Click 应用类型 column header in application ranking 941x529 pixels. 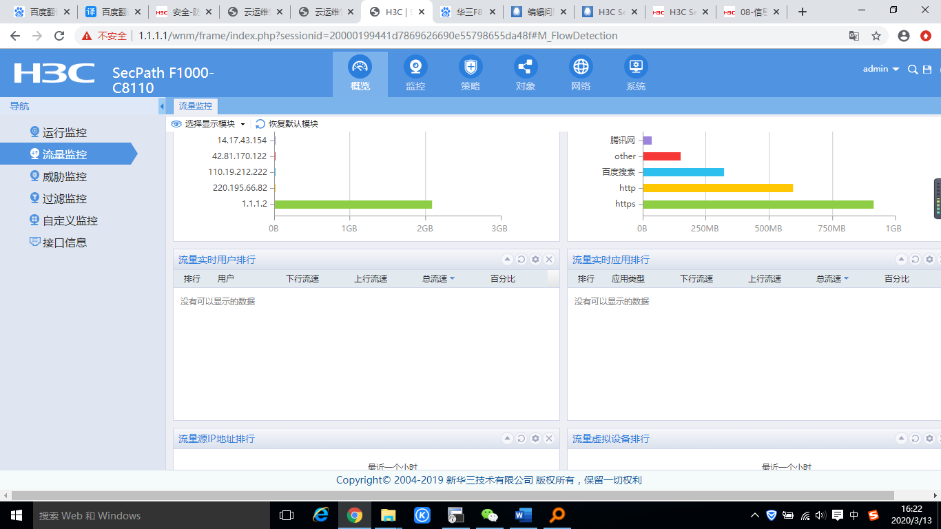point(628,279)
